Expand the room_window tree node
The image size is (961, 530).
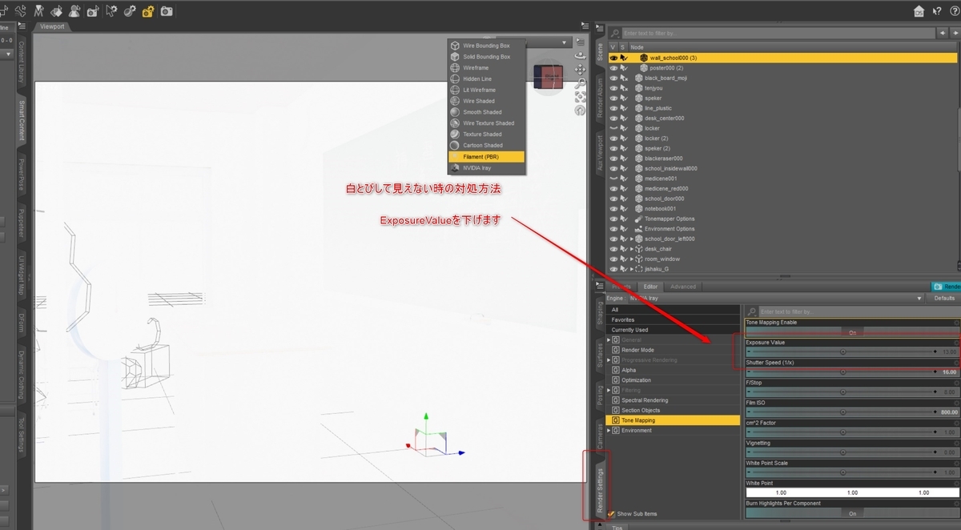pos(632,259)
